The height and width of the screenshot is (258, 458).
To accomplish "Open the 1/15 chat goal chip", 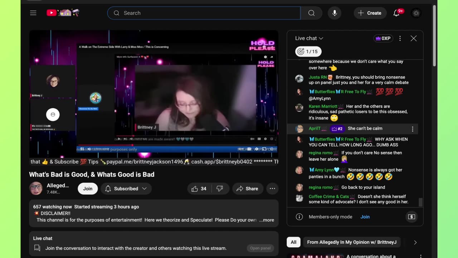I will click(x=308, y=52).
